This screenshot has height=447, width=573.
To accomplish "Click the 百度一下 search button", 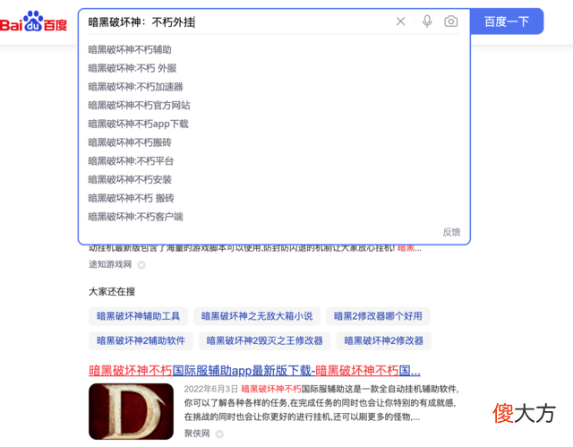I will (x=507, y=21).
